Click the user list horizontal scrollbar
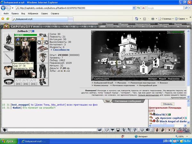192x144 pixels. tap(167, 125)
